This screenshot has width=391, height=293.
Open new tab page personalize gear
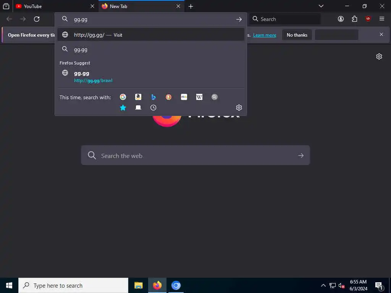point(379,56)
